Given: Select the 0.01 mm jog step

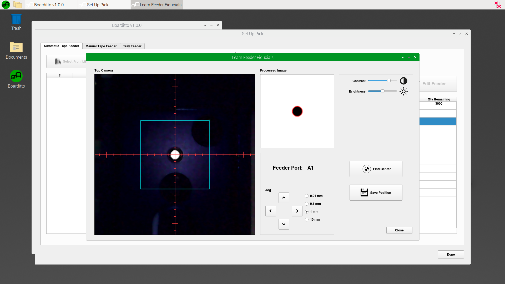Looking at the screenshot, I should pyautogui.click(x=307, y=196).
